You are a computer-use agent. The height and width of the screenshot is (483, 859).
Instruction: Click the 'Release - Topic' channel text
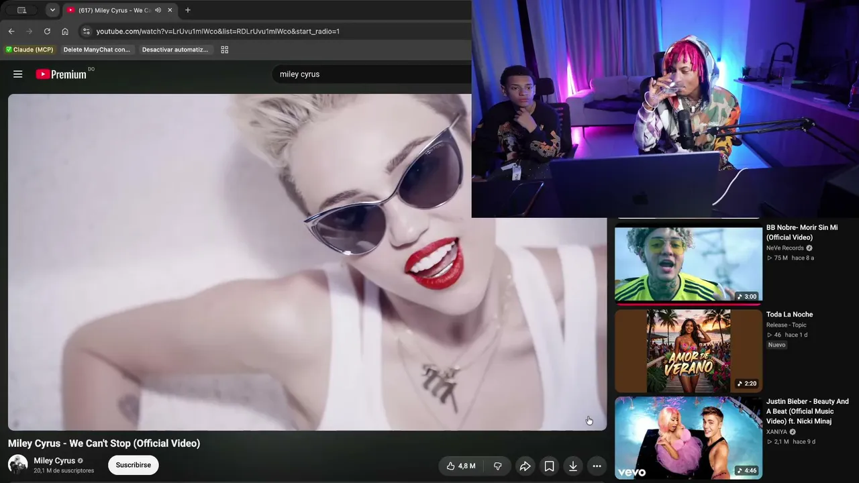coord(787,325)
